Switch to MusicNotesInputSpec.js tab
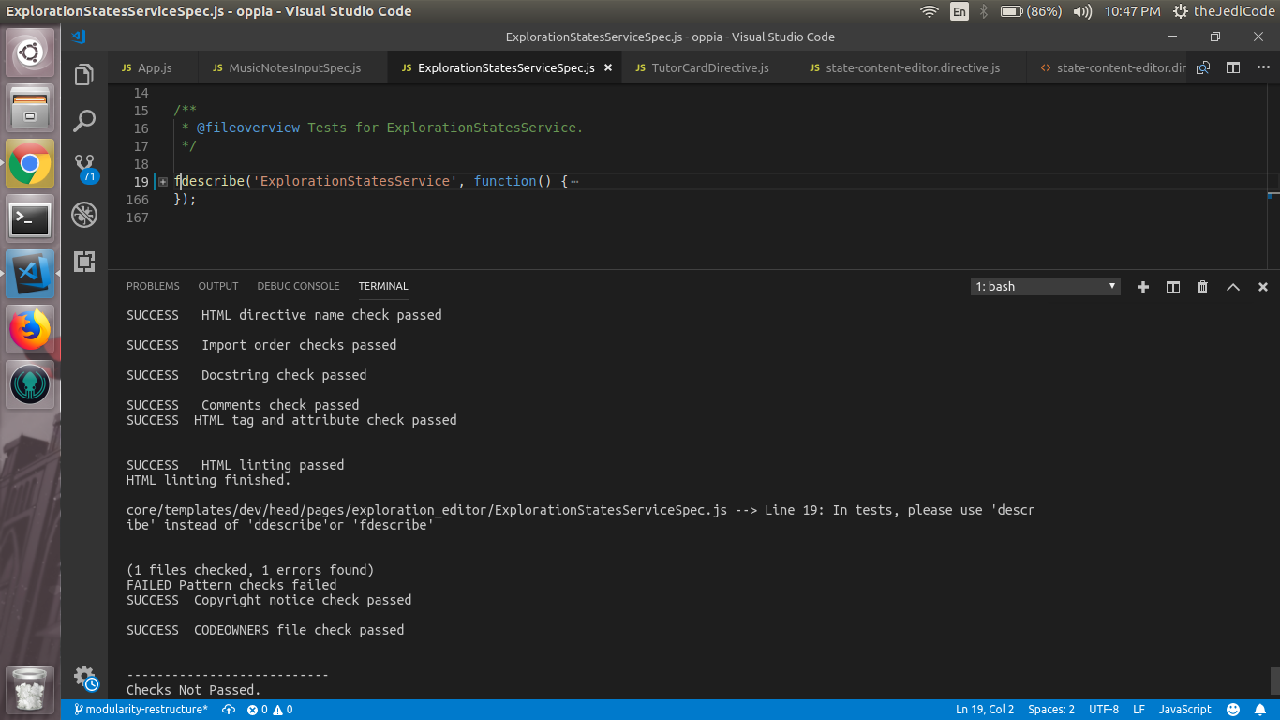 294,67
